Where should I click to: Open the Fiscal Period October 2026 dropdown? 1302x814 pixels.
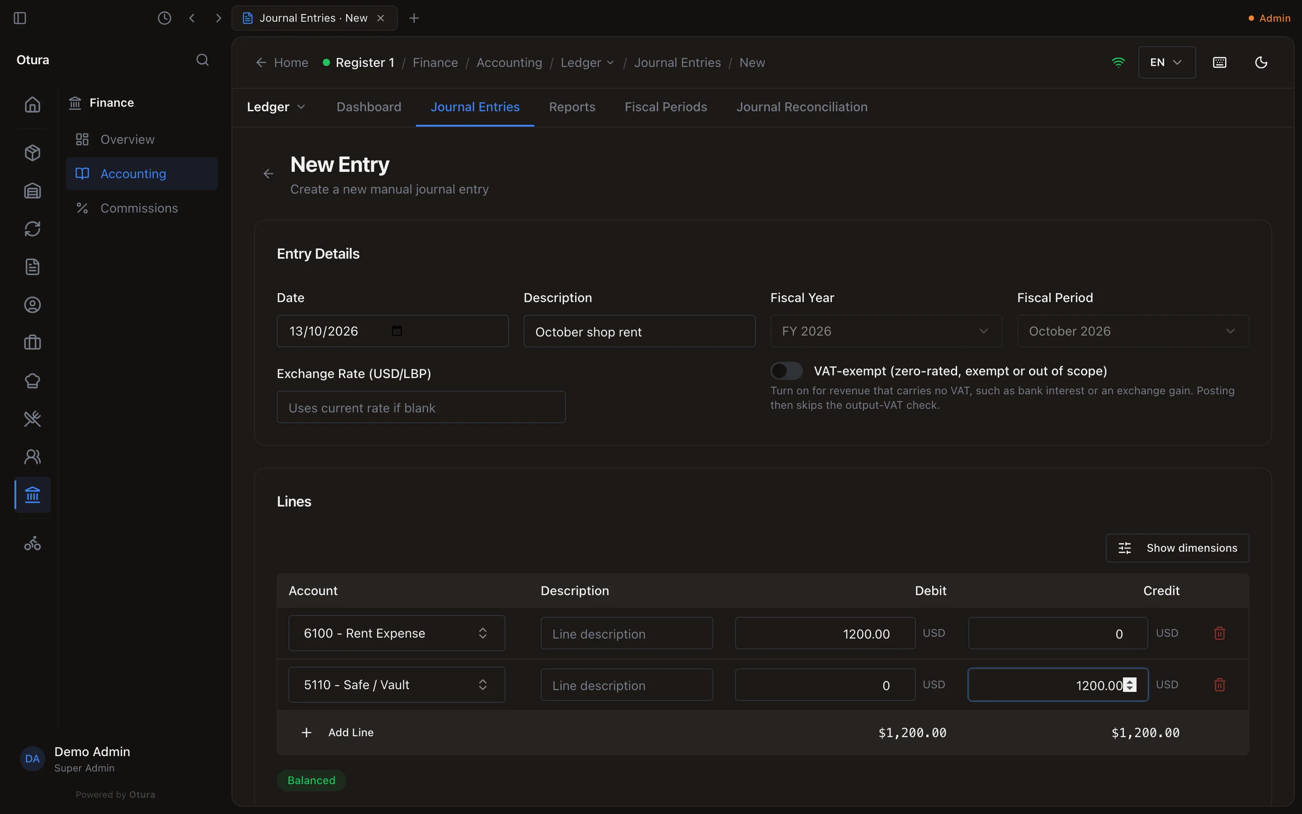pos(1132,331)
